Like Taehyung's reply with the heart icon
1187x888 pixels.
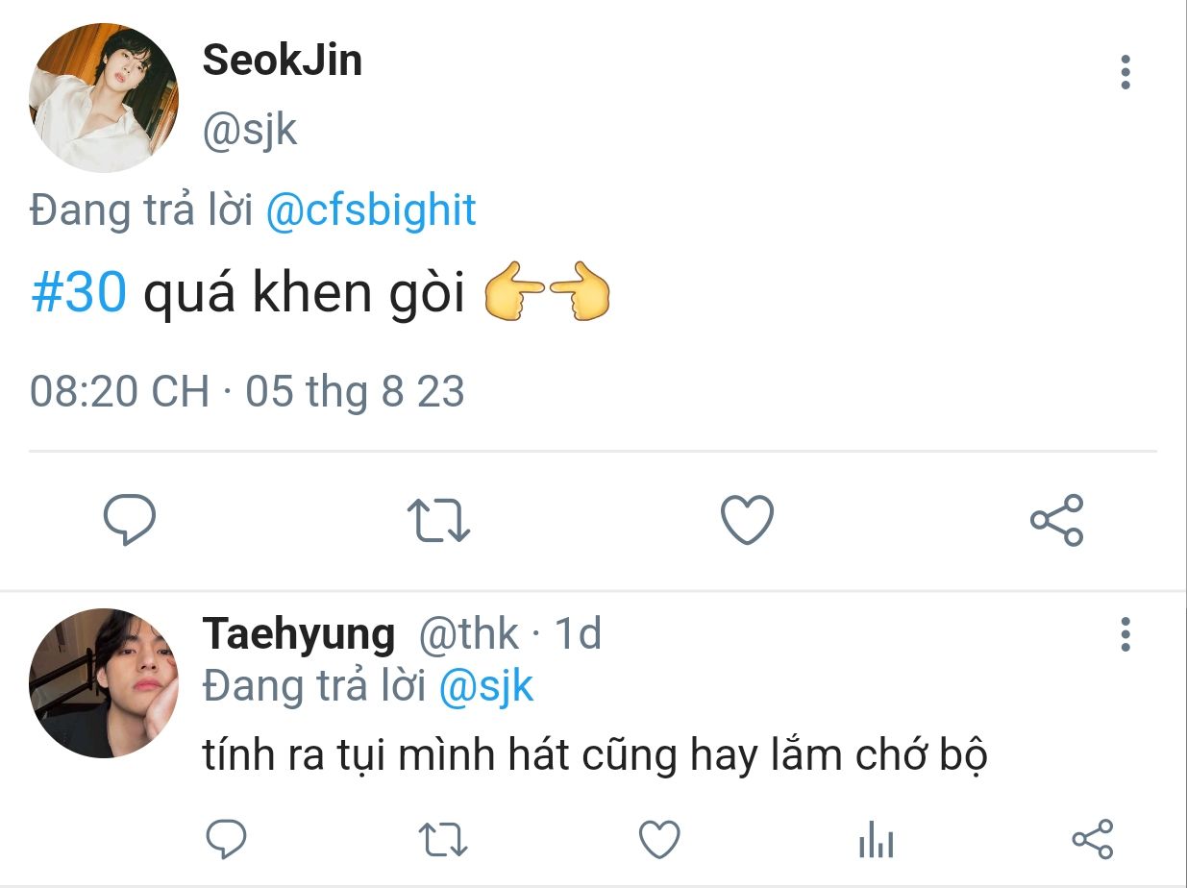(x=660, y=839)
